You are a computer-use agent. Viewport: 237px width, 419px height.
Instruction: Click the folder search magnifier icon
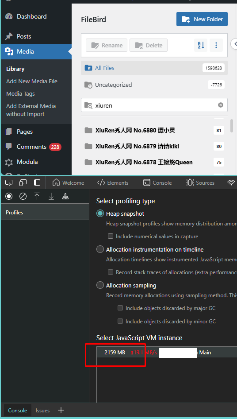(88, 105)
